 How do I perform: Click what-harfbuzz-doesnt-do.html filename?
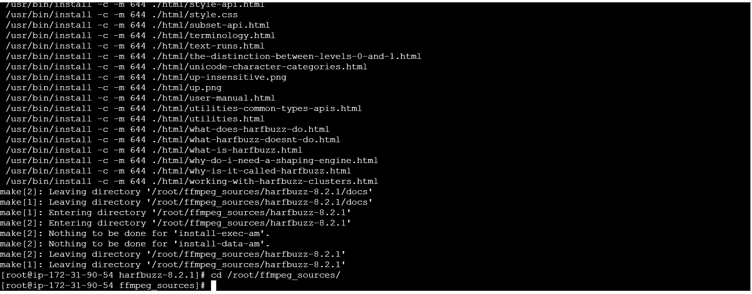pyautogui.click(x=265, y=140)
